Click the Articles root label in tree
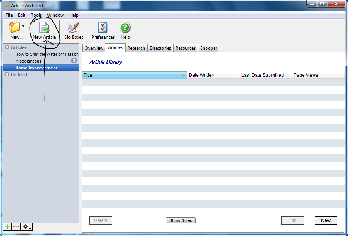This screenshot has width=348, height=236. tap(19, 47)
